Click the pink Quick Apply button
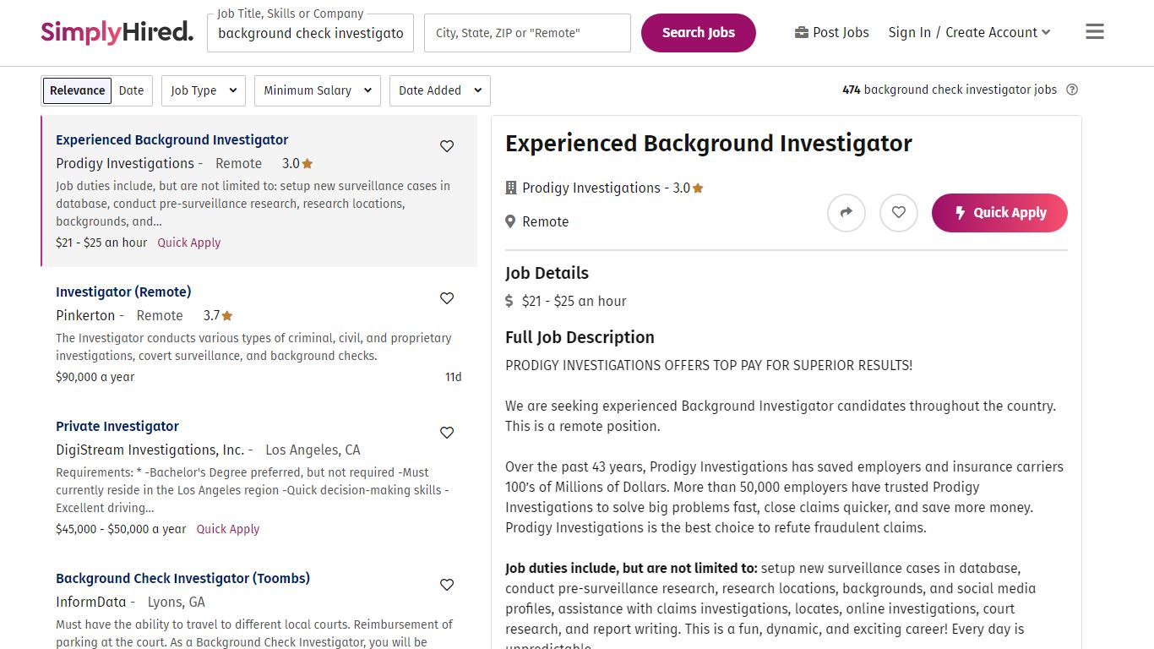The height and width of the screenshot is (649, 1154). tap(999, 213)
